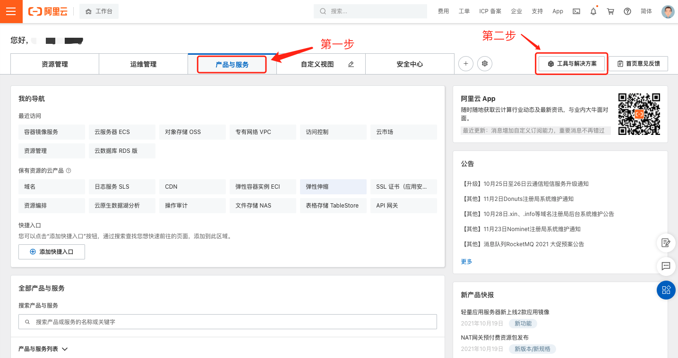Open 弹性伸缩 shortcut
The image size is (678, 358).
tap(333, 187)
